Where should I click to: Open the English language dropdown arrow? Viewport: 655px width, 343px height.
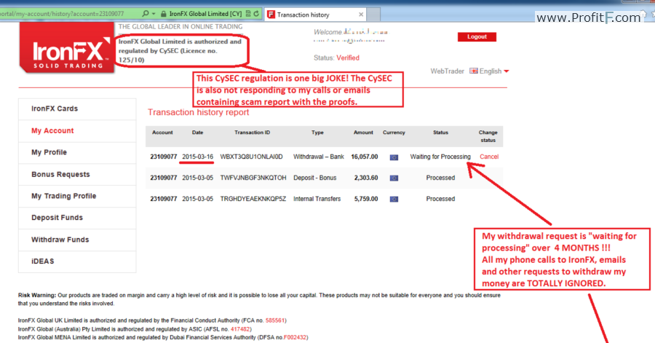point(507,71)
